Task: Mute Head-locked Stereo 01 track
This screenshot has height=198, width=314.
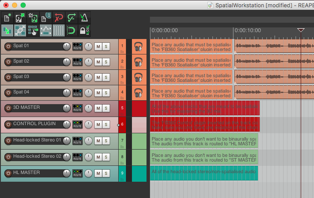Action: click(x=98, y=141)
